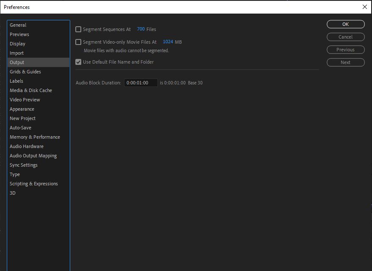Viewport: 372px width, 271px height.
Task: Open Audio Hardware preferences
Action: click(25, 146)
